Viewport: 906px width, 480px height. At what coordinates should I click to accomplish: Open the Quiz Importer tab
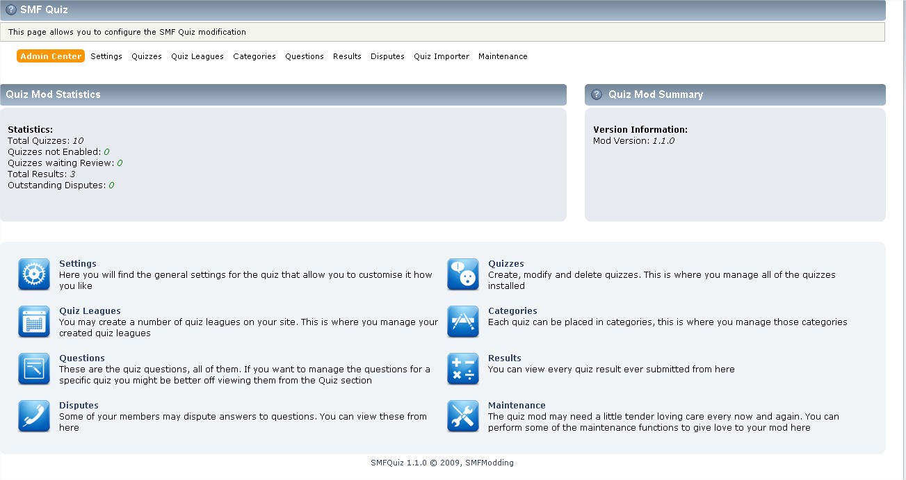(x=442, y=56)
